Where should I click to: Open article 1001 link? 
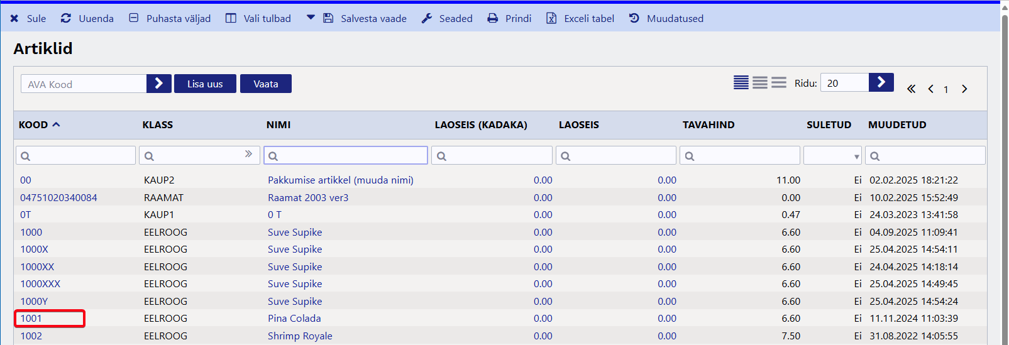31,319
